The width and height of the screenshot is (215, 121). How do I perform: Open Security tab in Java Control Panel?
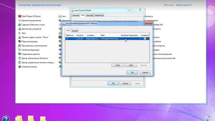point(90,15)
